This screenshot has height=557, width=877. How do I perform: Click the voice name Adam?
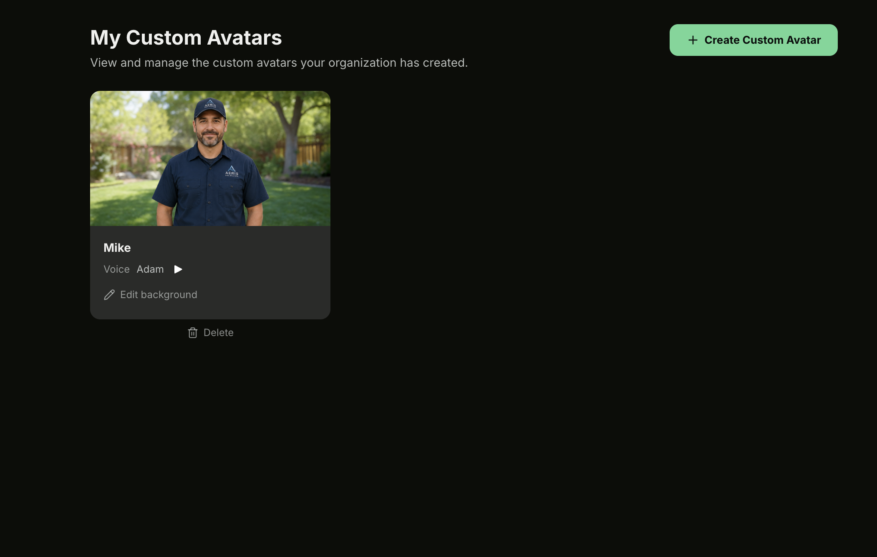click(x=150, y=269)
